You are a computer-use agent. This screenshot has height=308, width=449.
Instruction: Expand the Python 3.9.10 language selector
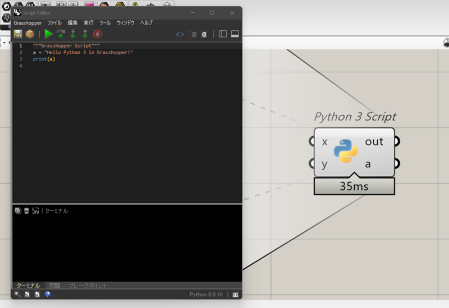[206, 294]
